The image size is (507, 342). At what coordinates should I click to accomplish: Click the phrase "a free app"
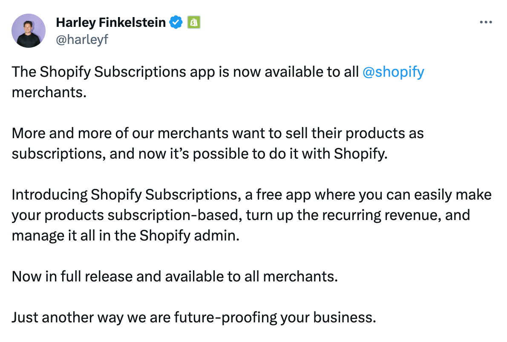tap(278, 195)
